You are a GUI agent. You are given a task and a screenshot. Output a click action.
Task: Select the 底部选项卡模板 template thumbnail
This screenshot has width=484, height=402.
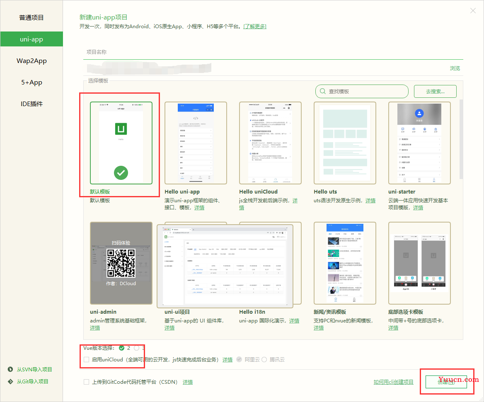(419, 263)
